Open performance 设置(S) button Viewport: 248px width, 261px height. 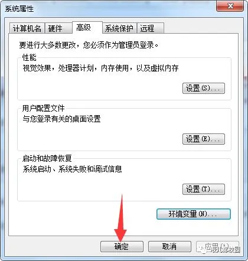click(x=204, y=88)
